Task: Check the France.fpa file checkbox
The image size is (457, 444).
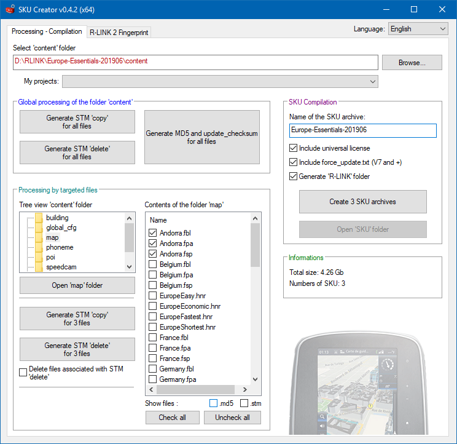Action: tap(152, 347)
